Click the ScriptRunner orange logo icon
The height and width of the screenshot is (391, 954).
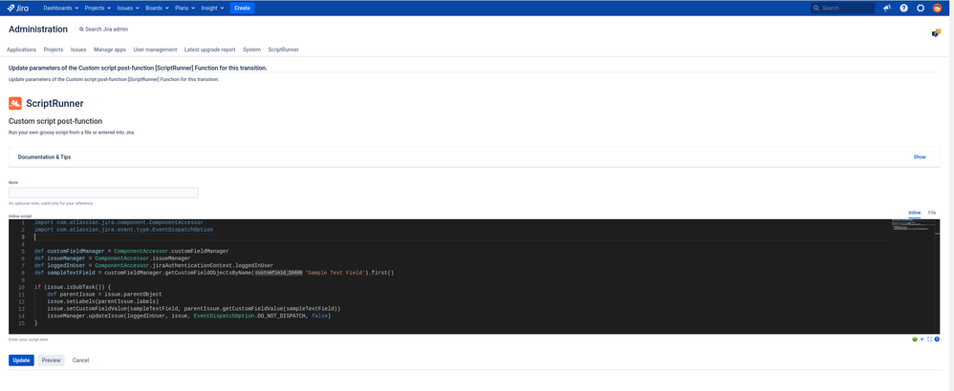(x=15, y=103)
